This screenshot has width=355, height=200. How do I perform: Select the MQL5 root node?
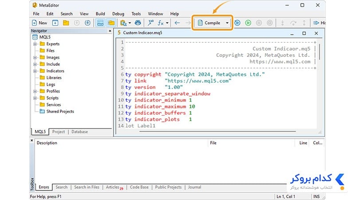tap(45, 37)
